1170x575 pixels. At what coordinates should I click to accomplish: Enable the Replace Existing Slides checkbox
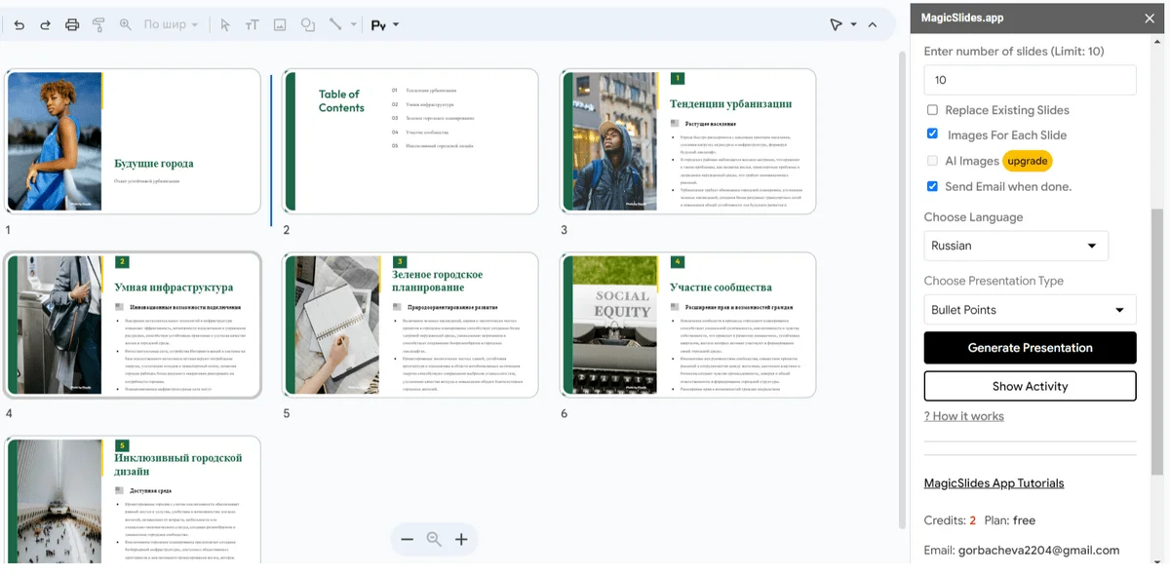click(x=933, y=110)
